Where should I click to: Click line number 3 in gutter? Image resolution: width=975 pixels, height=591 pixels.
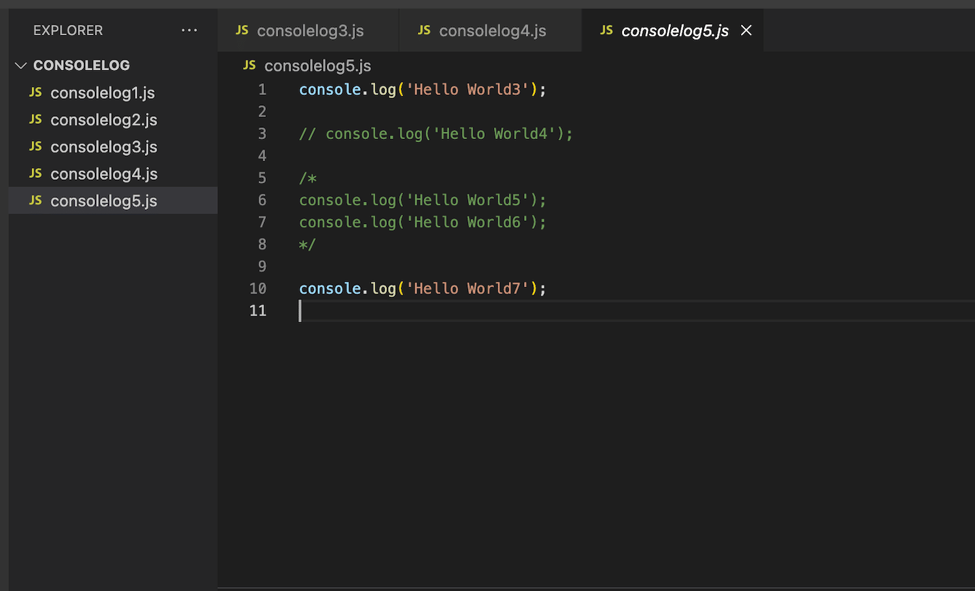click(x=262, y=134)
